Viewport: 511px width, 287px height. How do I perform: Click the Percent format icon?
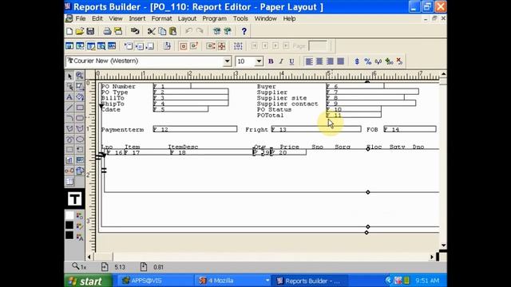coord(367,61)
